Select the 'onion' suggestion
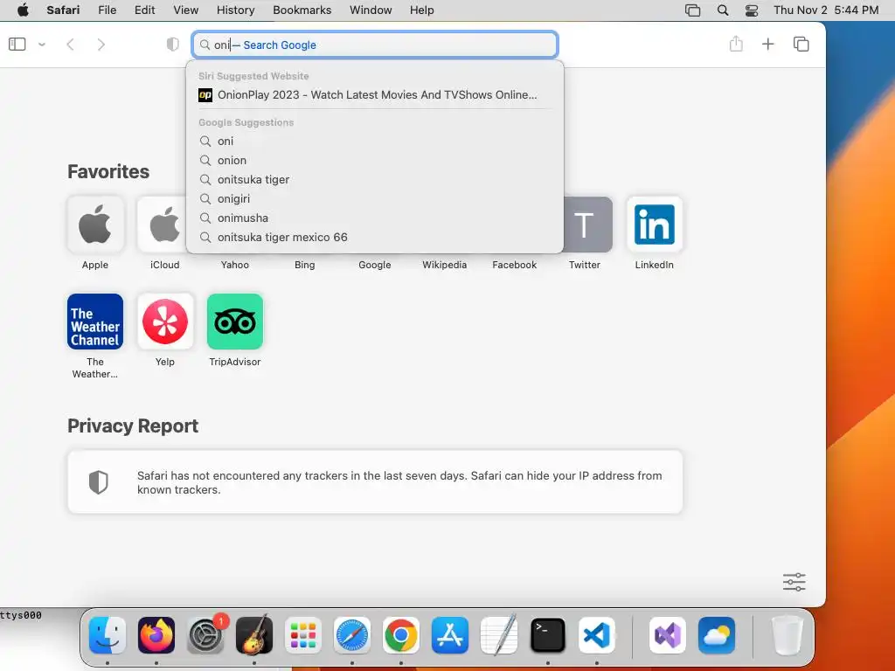895x671 pixels. (375, 161)
